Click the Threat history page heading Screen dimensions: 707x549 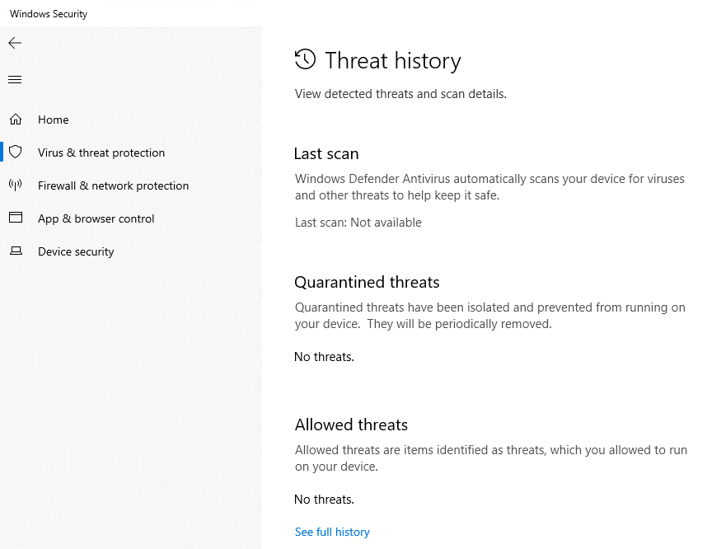[393, 60]
